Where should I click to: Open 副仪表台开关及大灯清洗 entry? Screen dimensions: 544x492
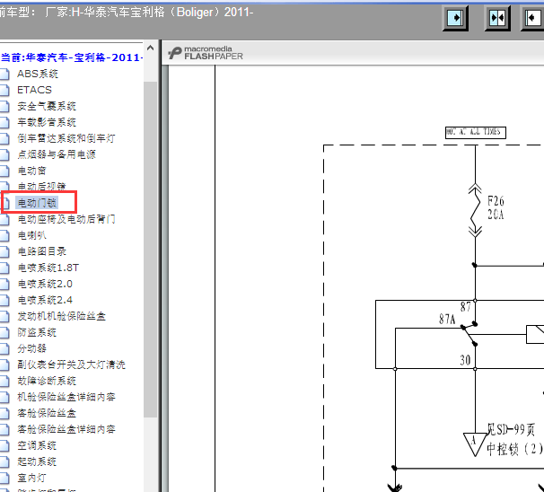71,365
